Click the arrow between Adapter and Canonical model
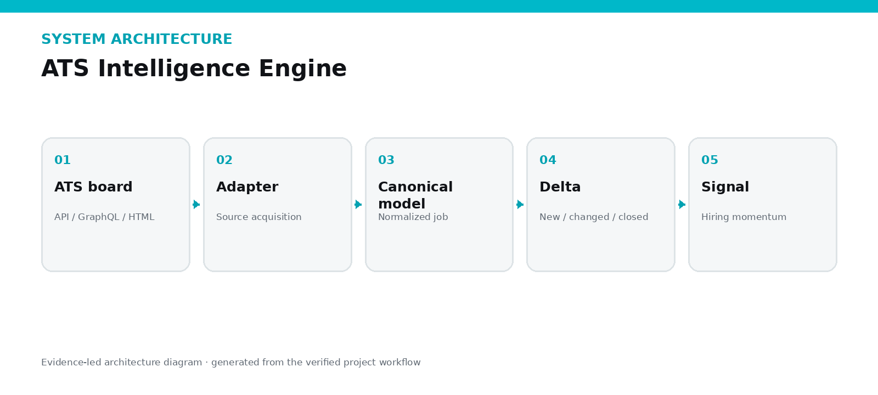 (x=358, y=205)
